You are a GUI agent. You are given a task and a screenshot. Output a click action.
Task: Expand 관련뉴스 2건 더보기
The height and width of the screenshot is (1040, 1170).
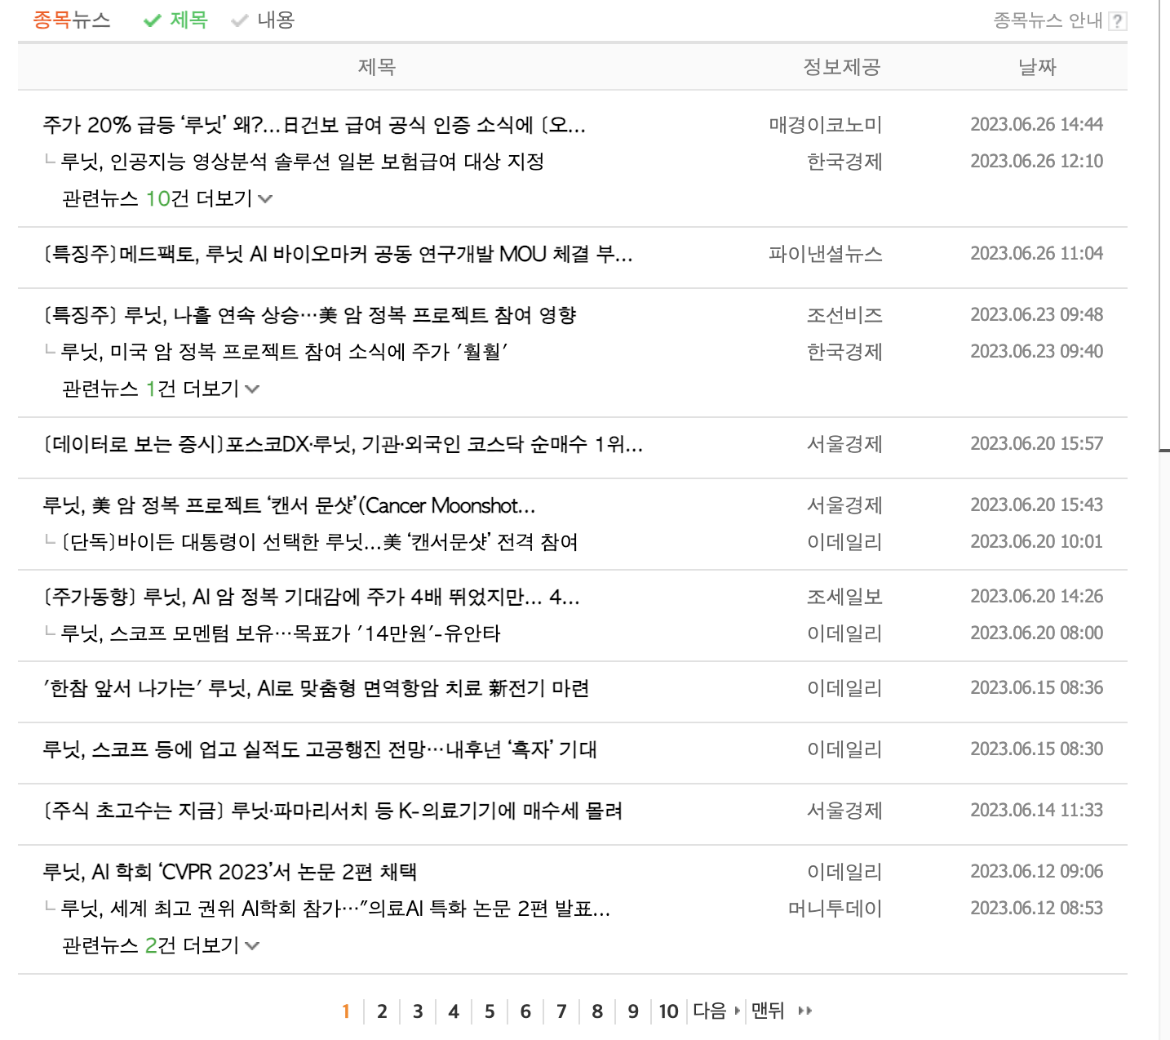160,945
